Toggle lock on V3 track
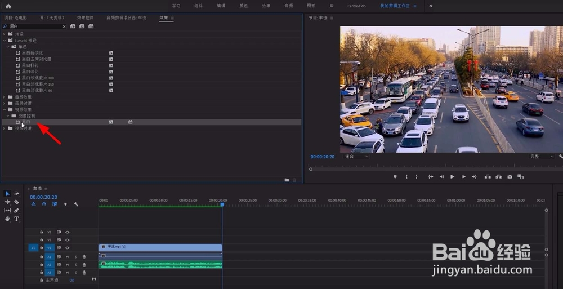Image resolution: width=563 pixels, height=289 pixels. [x=42, y=232]
